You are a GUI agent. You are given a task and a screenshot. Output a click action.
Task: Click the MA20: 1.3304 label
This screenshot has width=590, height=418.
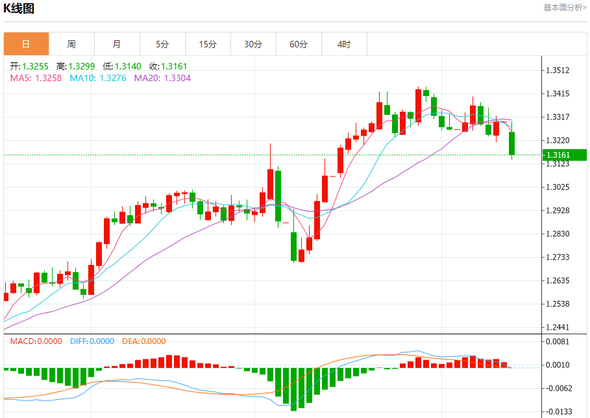(162, 79)
